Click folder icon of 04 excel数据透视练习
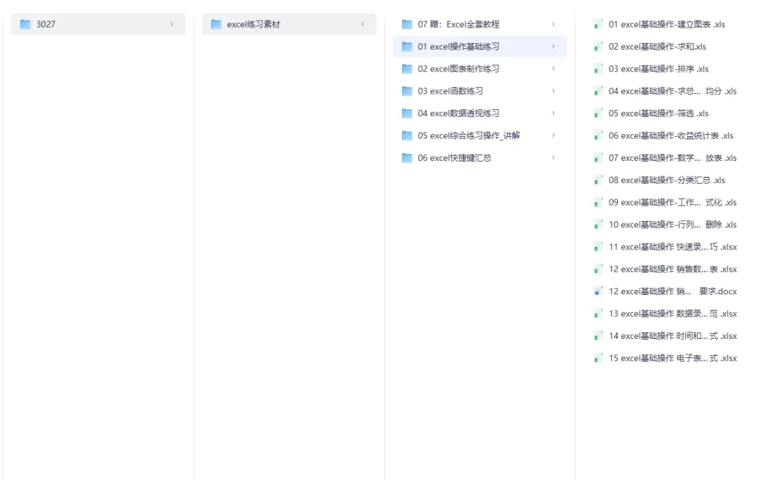Screen dimensions: 766x480 pyautogui.click(x=407, y=113)
